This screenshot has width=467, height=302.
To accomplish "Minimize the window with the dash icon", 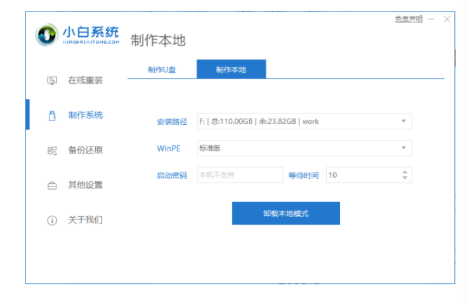I will [432, 20].
